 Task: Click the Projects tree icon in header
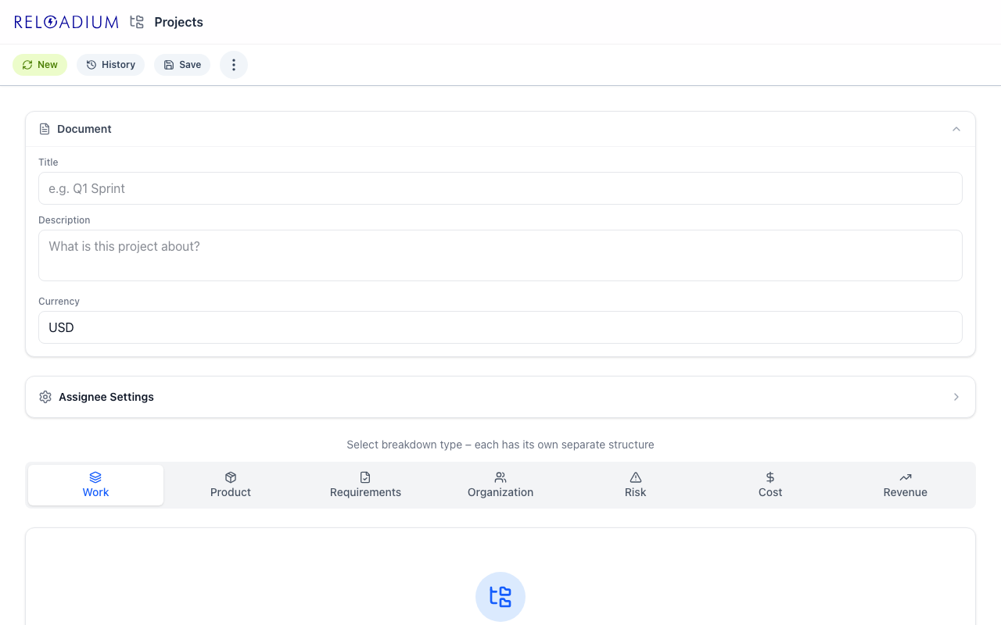[x=137, y=22]
